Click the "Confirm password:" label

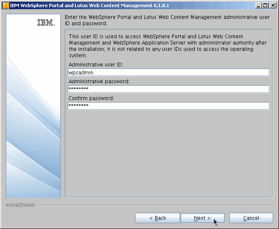91,98
